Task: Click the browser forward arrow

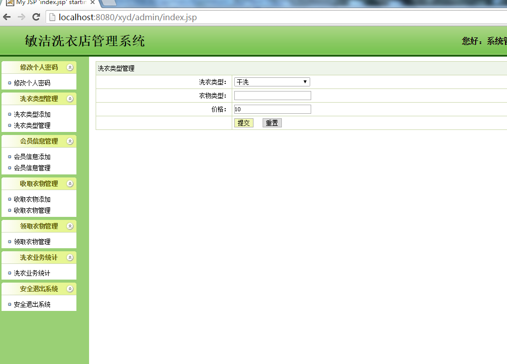Action: 21,17
